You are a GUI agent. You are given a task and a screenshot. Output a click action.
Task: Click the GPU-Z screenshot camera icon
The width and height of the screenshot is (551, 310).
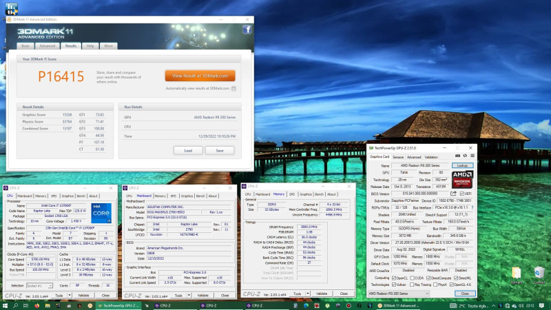[x=457, y=156]
